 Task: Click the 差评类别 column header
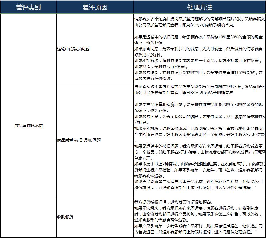pos(28,7)
